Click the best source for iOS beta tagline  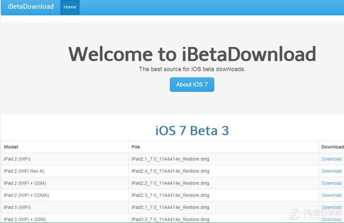[192, 69]
